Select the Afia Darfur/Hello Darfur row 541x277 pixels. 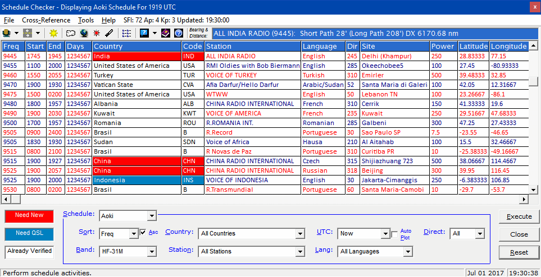[x=265, y=85]
